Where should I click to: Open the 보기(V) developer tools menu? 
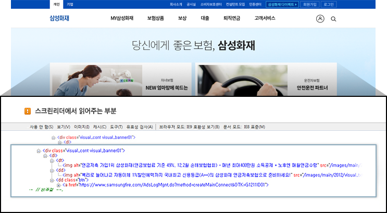click(64, 127)
